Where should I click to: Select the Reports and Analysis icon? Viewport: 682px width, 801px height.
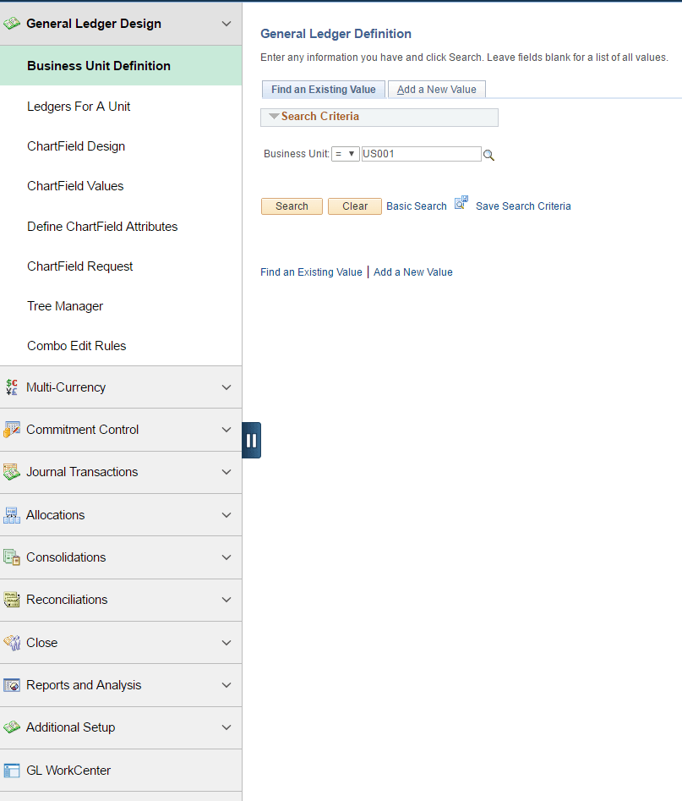pos(12,685)
